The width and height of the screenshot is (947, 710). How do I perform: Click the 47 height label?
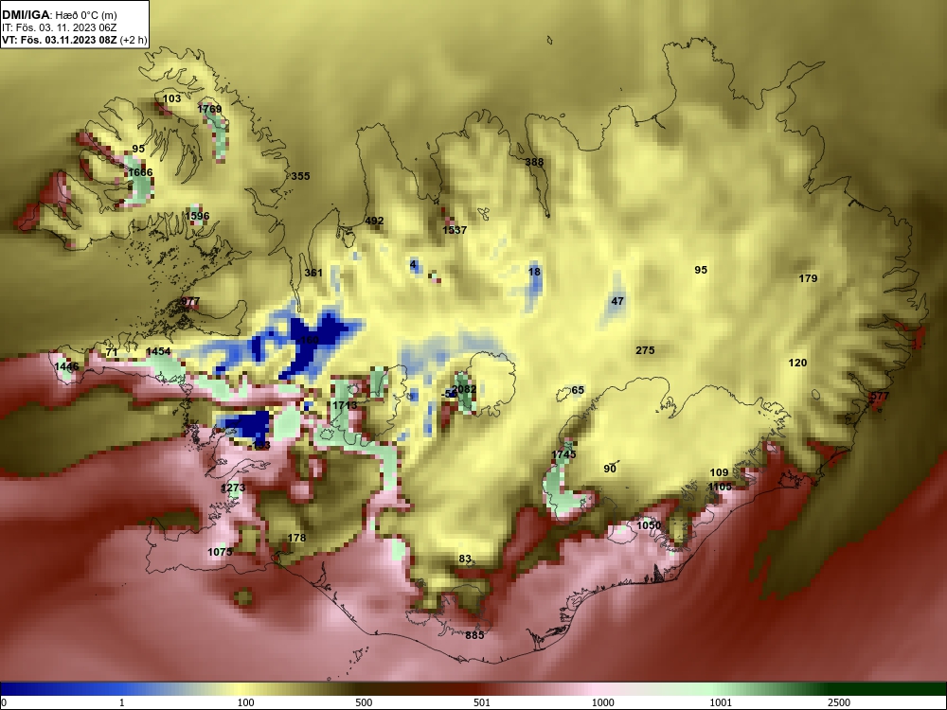[617, 301]
